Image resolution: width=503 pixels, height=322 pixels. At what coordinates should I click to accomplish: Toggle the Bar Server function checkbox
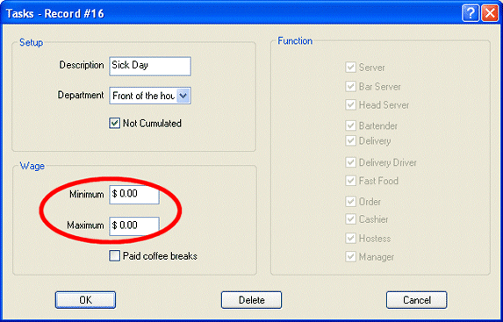[350, 87]
